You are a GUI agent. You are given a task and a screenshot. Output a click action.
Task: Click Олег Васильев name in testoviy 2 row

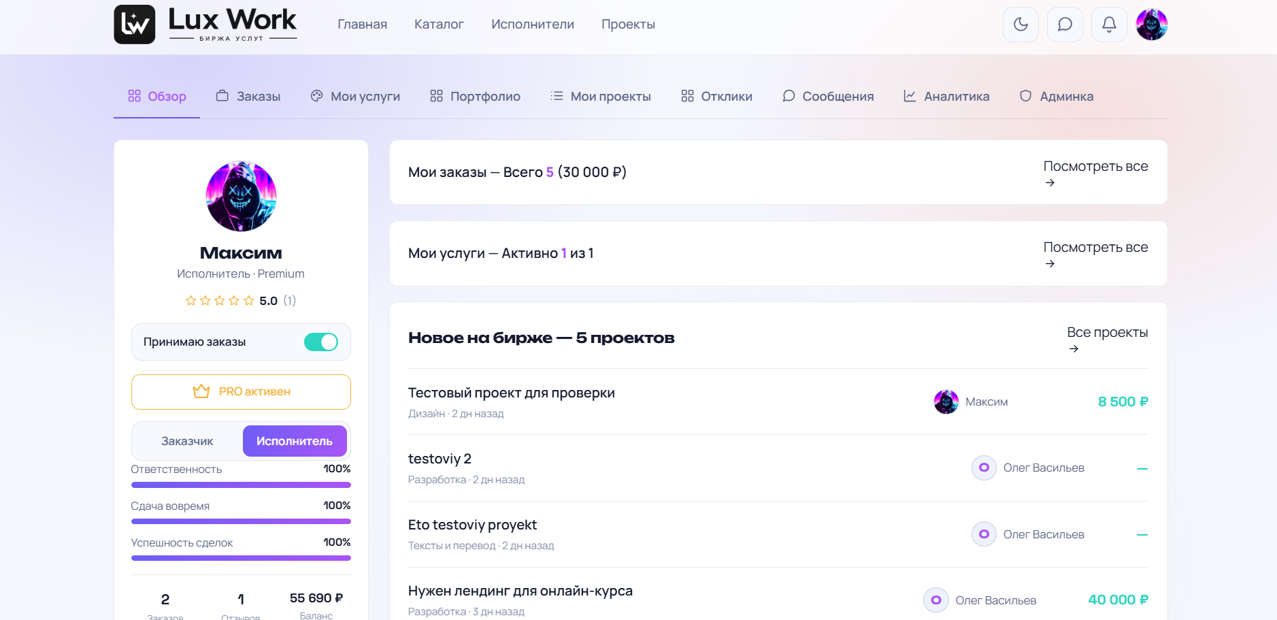(x=1044, y=468)
